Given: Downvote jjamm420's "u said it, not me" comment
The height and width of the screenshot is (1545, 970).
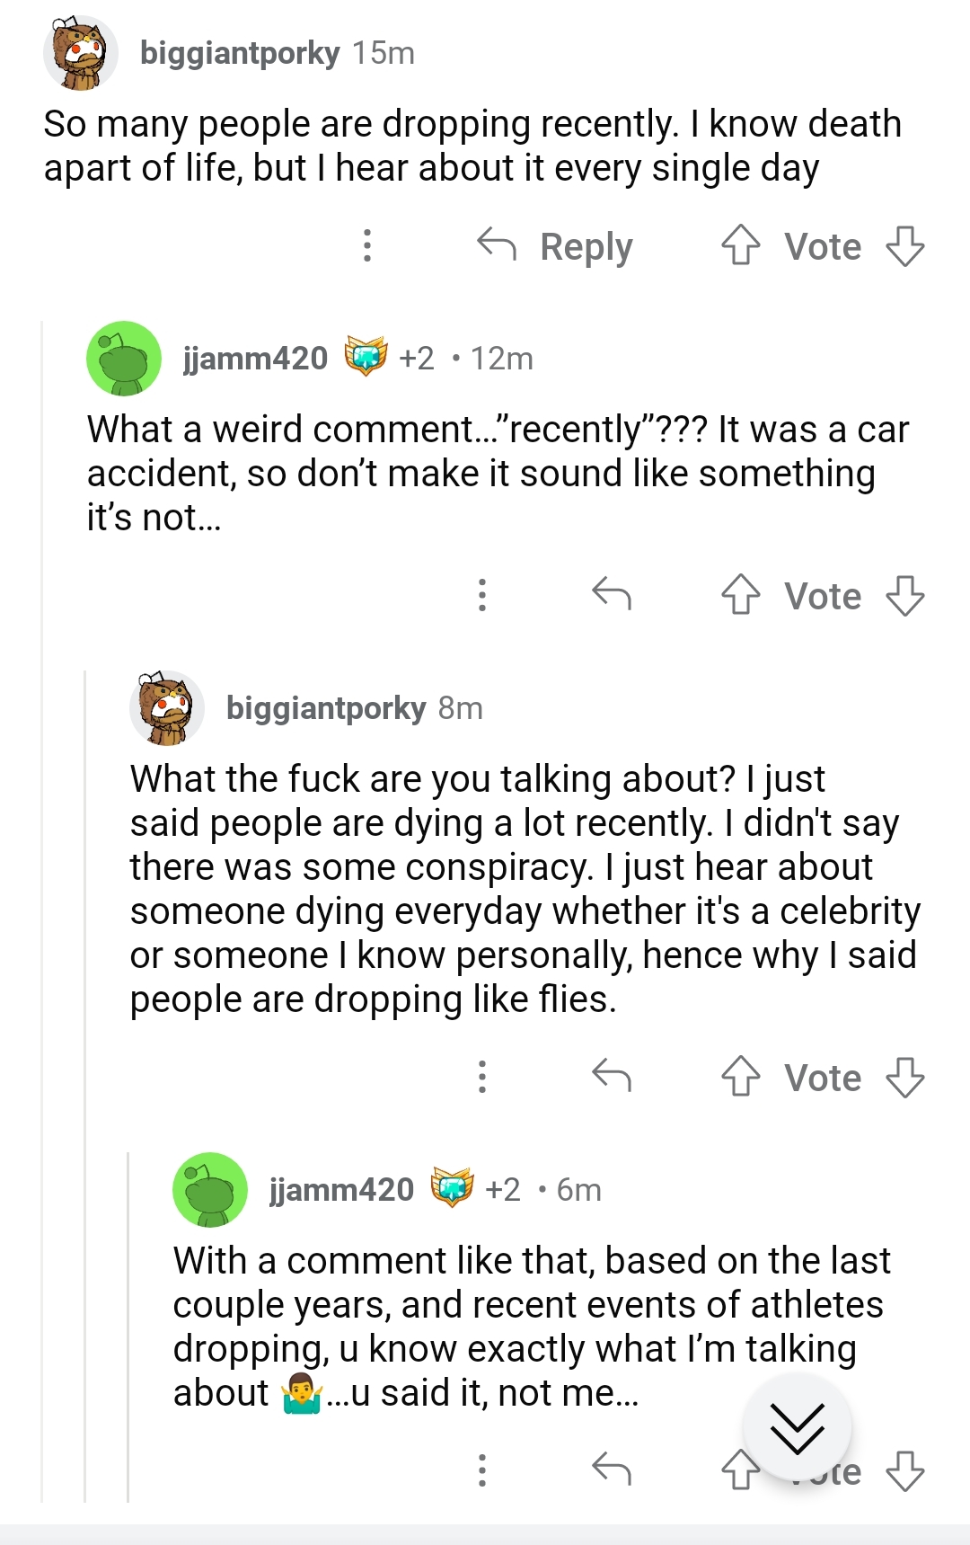Looking at the screenshot, I should pyautogui.click(x=904, y=1470).
